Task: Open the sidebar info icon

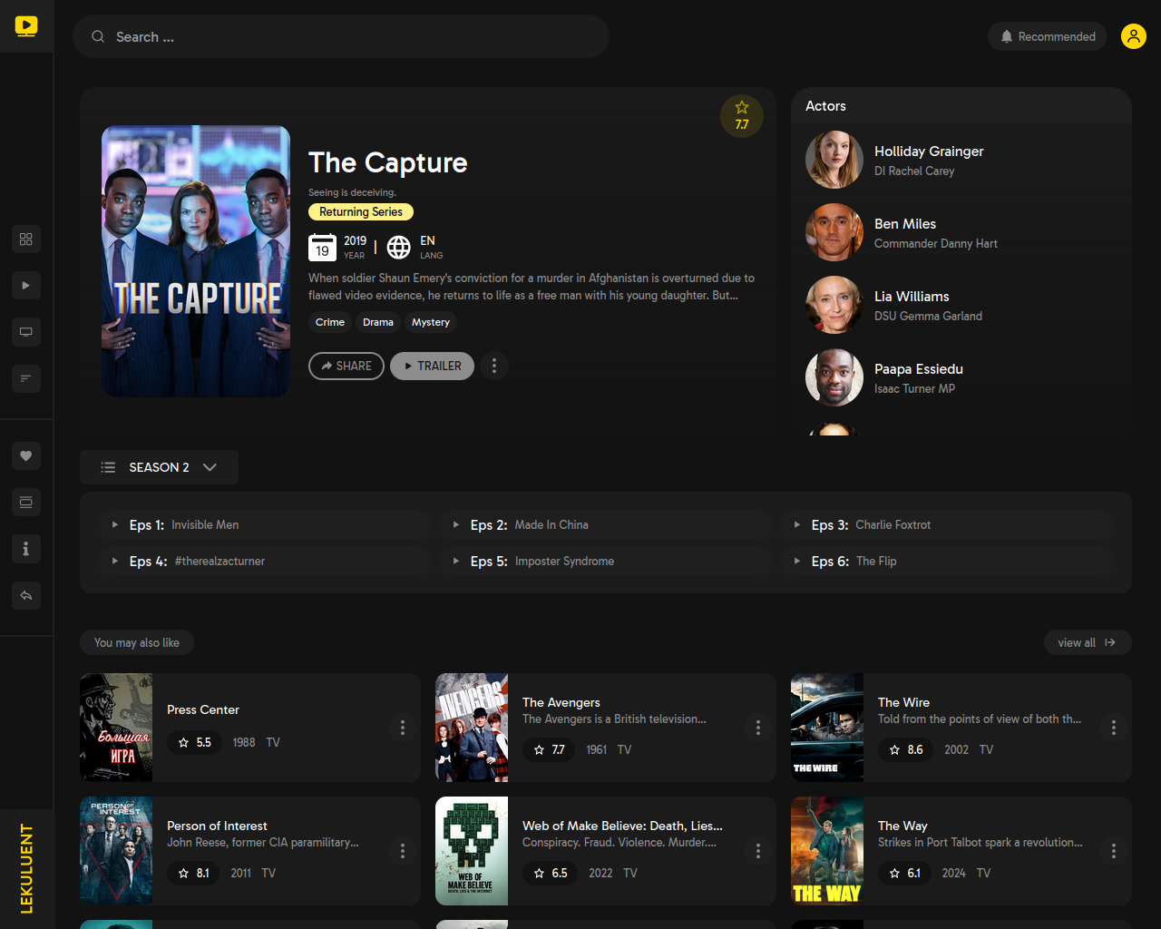Action: 25,549
